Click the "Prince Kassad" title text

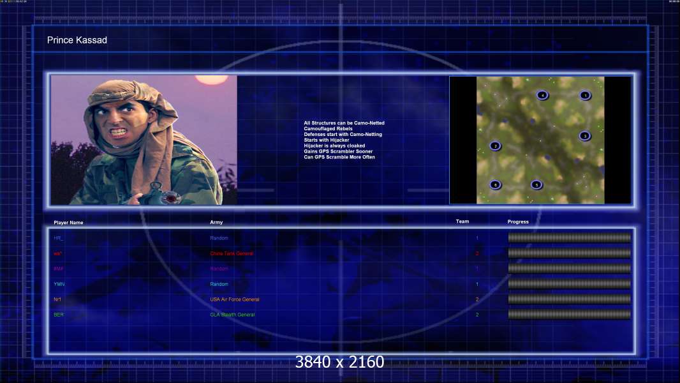click(x=77, y=40)
